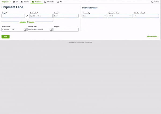Open the Delivery Date calendar picker

[x=51, y=30]
